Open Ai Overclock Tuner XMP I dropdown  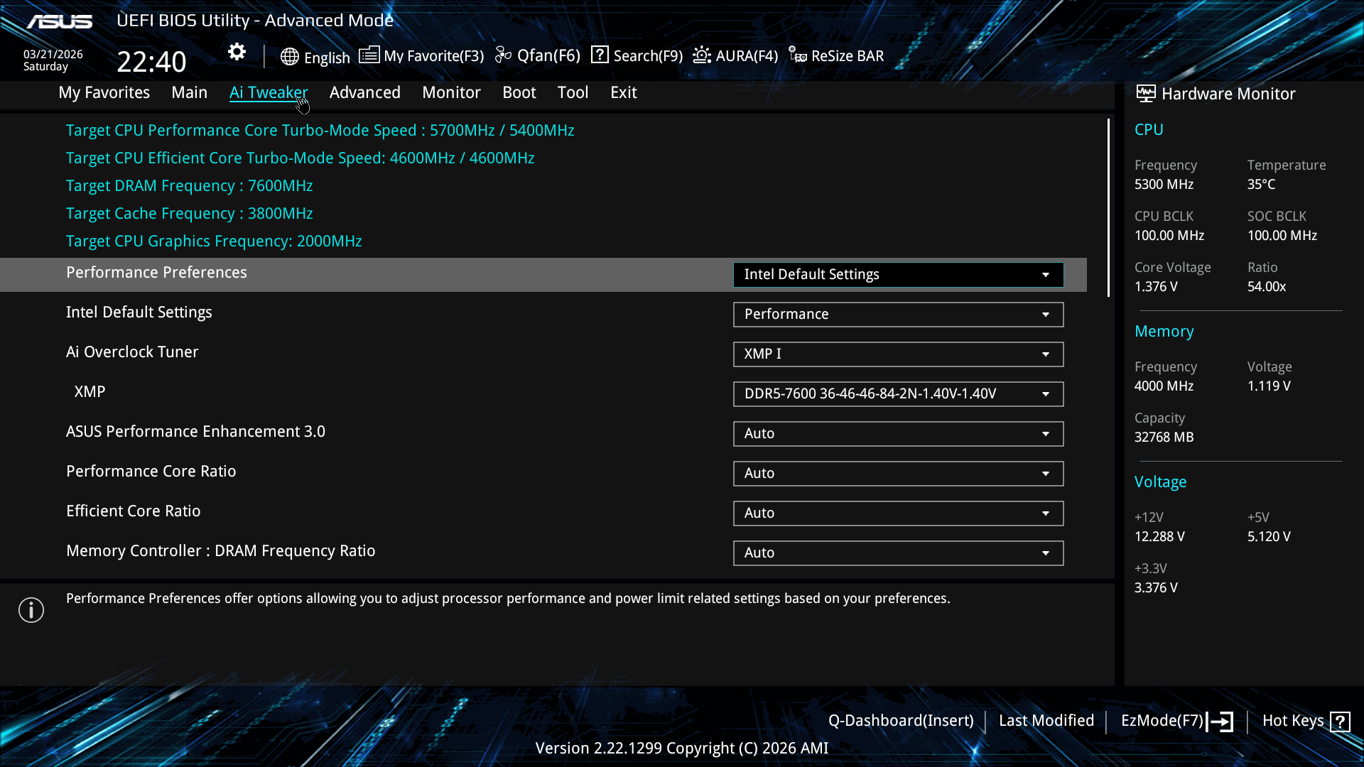[x=898, y=354]
